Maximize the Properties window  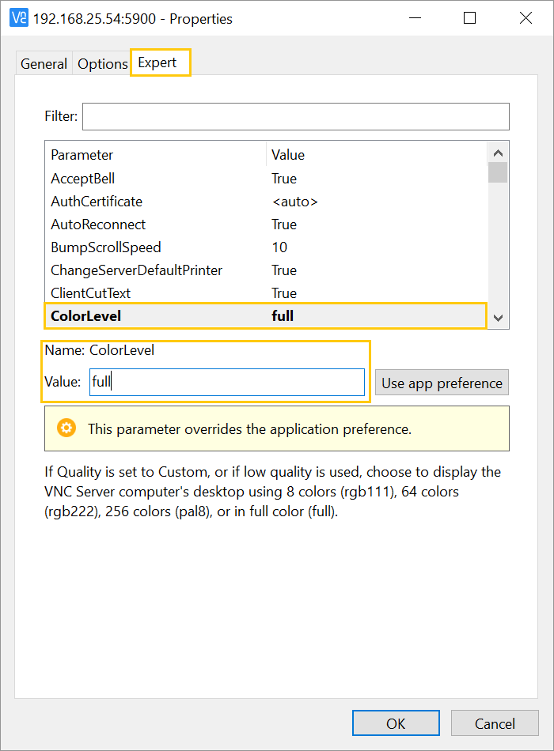469,18
